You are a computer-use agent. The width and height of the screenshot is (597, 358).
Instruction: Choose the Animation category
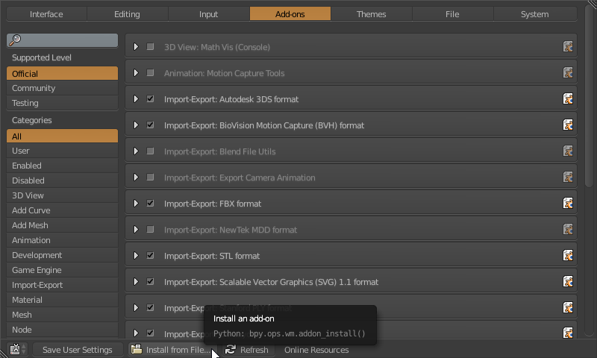point(62,240)
